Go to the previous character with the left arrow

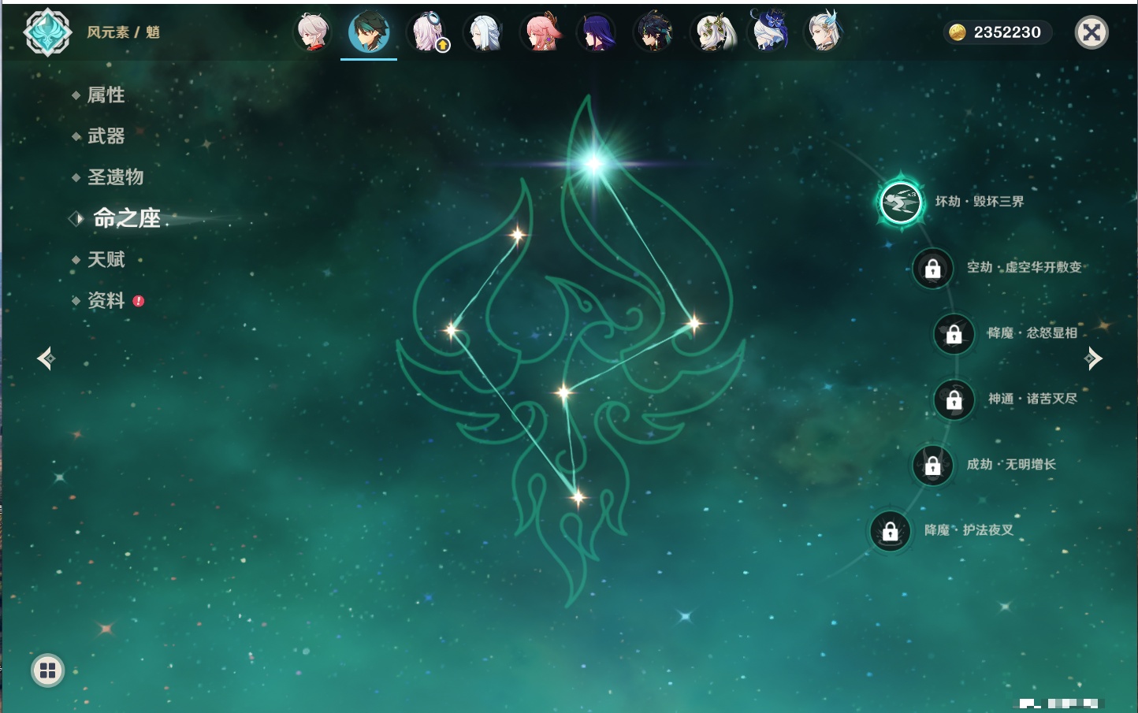coord(46,358)
